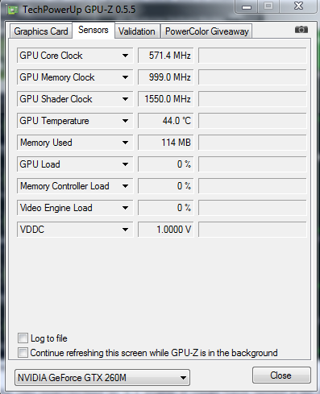Screen dimensions: 320x394
Task: Click the Close button
Action: click(x=281, y=375)
